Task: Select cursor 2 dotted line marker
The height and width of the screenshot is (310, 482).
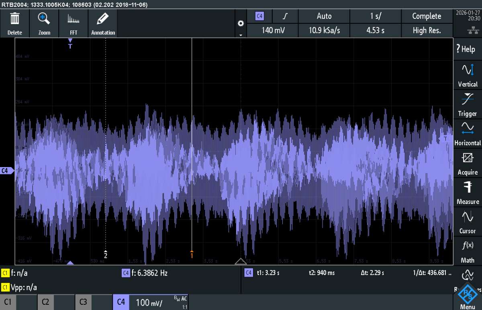Action: (106, 254)
